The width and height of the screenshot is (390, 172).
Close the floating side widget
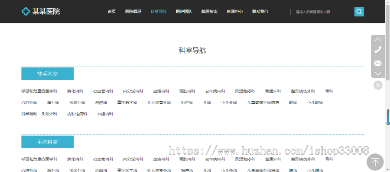pos(378,86)
